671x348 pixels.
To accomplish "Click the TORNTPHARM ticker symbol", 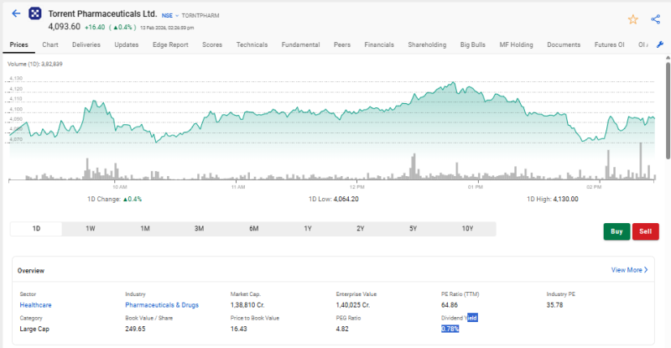I will (200, 15).
